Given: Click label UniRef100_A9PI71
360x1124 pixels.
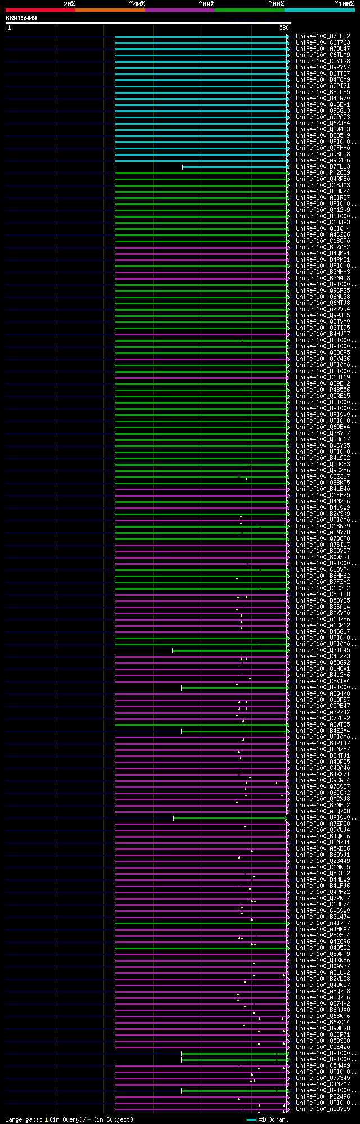Looking at the screenshot, I should (x=323, y=86).
